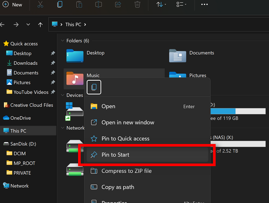Open Pictures in Quick access sidebar

[18, 82]
